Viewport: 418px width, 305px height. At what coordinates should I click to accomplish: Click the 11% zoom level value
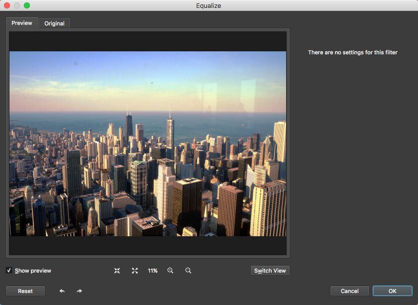coord(152,271)
